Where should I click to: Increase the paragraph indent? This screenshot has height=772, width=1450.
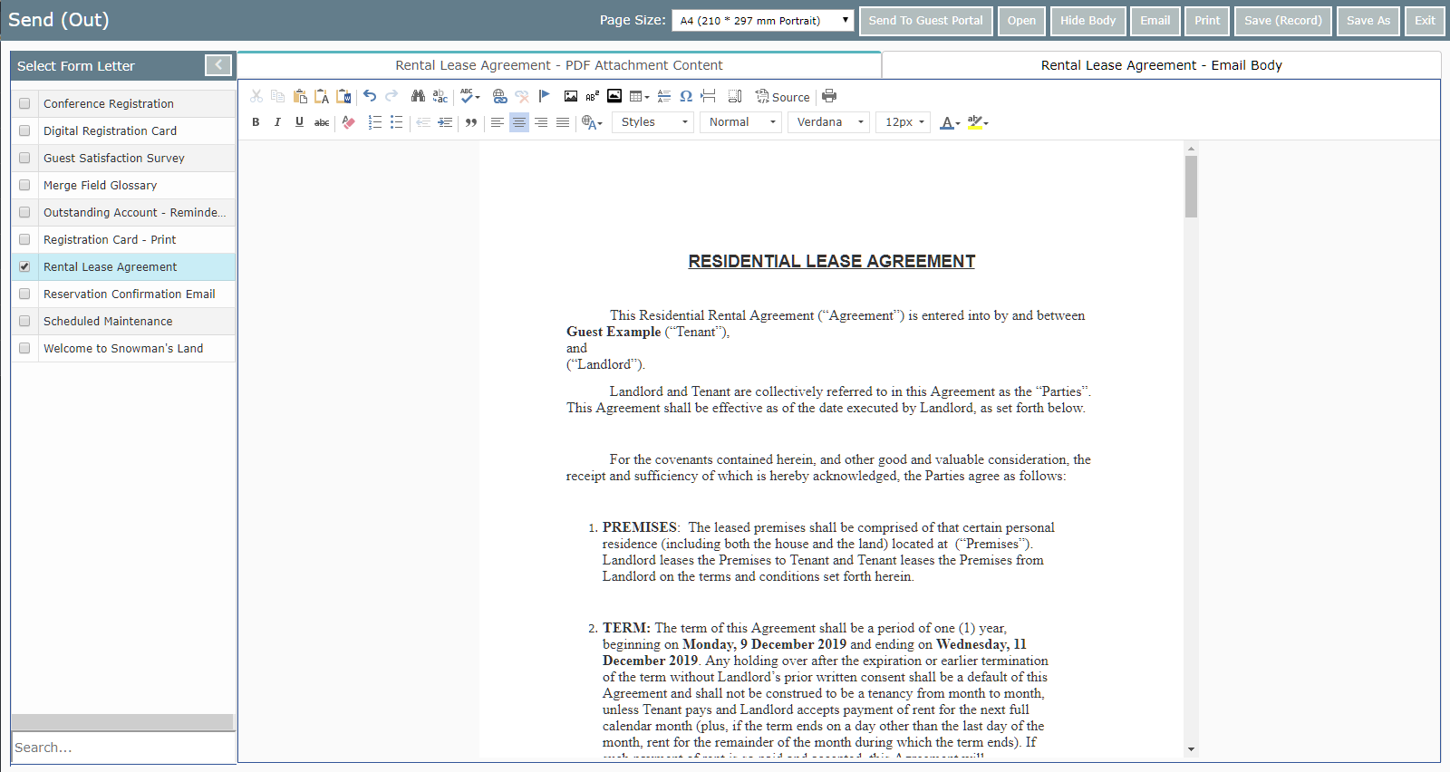tap(445, 122)
